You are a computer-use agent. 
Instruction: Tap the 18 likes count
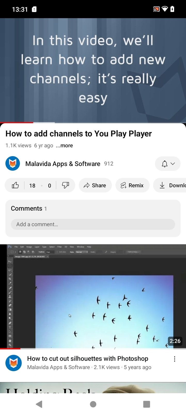point(32,185)
